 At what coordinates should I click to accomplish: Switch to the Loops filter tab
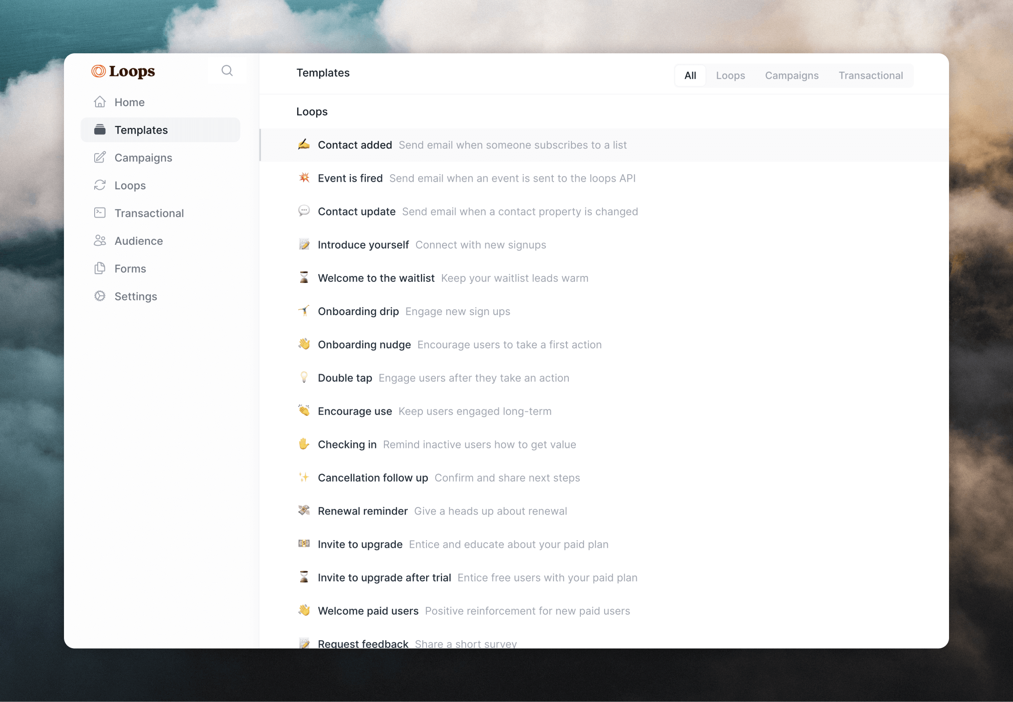click(x=730, y=76)
